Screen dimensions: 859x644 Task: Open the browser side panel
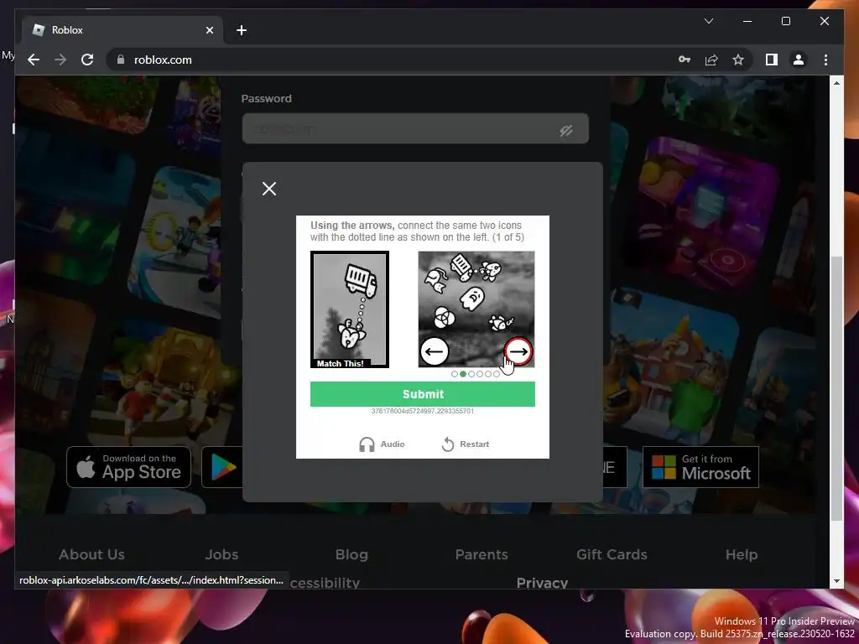(772, 60)
